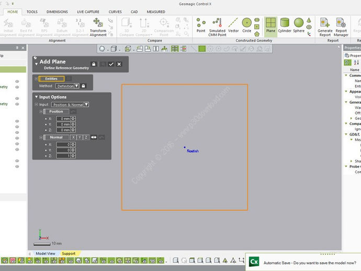Open the LIVE CAPTURE ribbon tab
Image resolution: width=361 pixels, height=271 pixels.
click(88, 12)
